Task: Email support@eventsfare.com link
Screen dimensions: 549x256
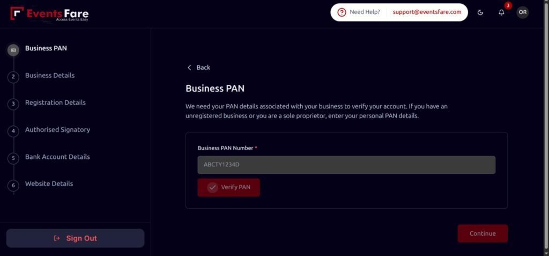Action: (x=427, y=12)
